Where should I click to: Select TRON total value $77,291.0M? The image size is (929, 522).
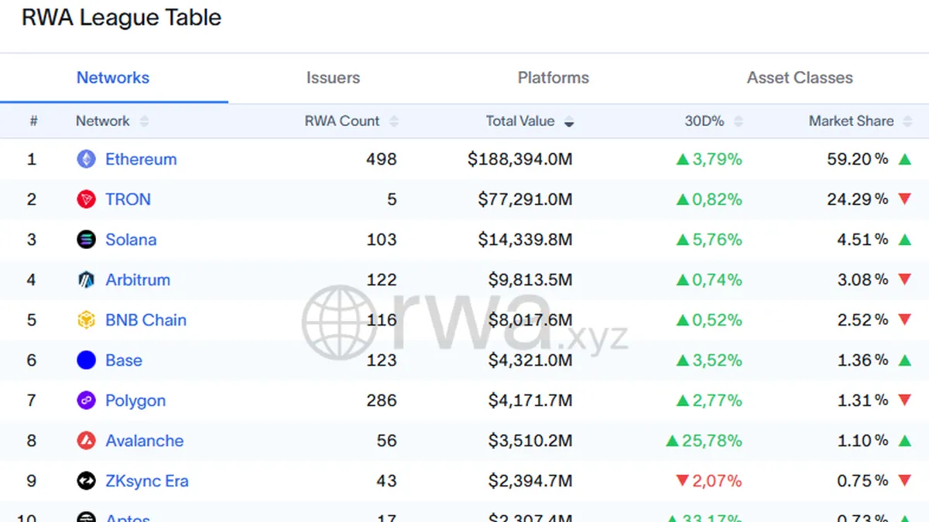tap(525, 200)
